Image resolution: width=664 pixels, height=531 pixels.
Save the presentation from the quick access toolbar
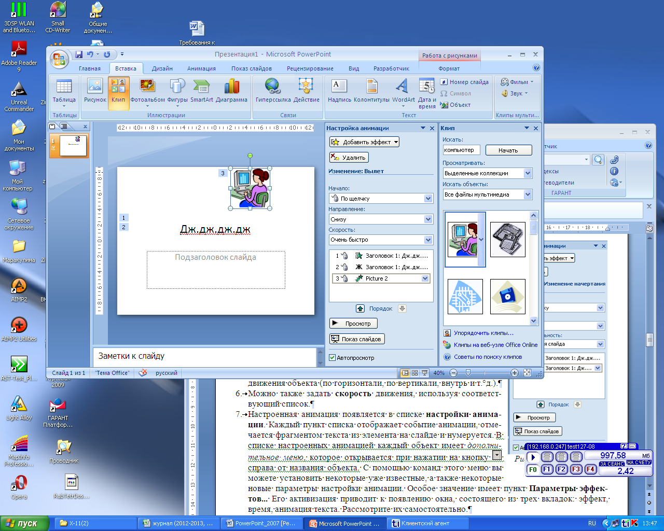79,54
